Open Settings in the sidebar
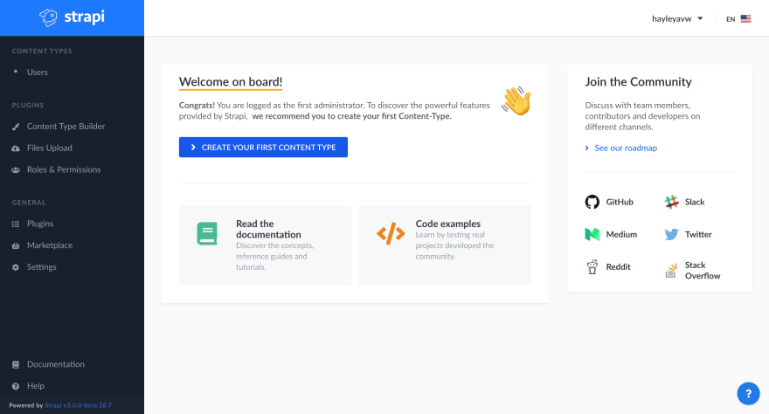 (x=42, y=267)
